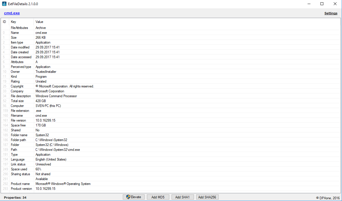This screenshot has height=201, width=342.
Task: Select the Path value C:\Windows\System32\cmd.exe
Action: (x=58, y=150)
